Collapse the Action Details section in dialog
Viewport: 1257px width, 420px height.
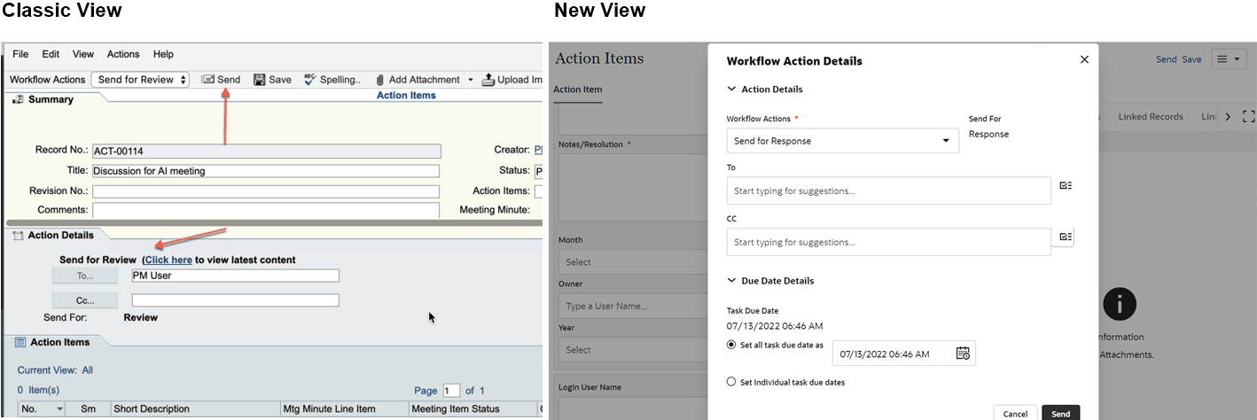731,89
